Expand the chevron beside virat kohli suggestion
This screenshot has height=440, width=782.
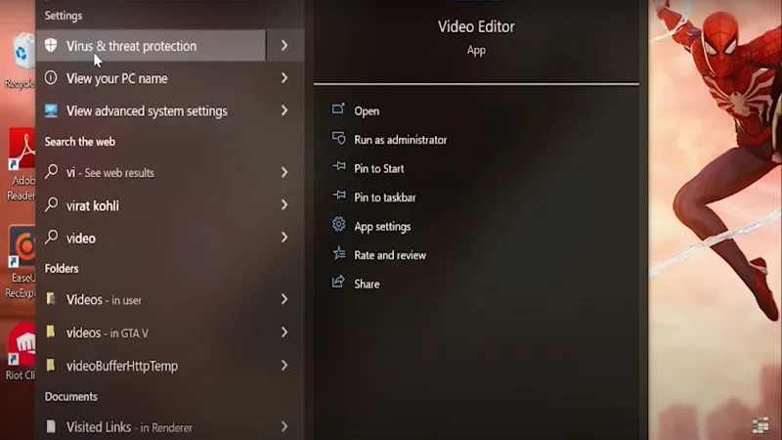point(284,205)
